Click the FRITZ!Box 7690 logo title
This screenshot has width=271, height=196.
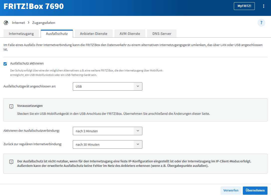tap(34, 6)
